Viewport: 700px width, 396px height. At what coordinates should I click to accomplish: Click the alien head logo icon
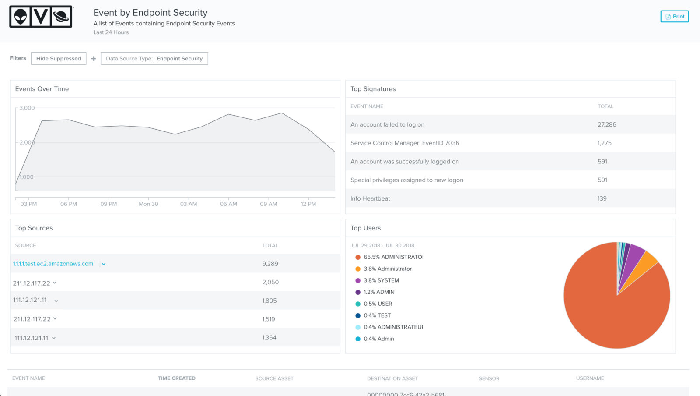(20, 17)
